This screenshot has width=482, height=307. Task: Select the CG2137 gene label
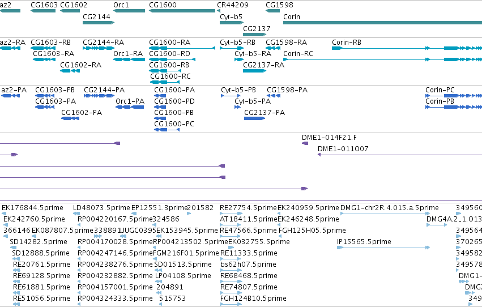point(257,28)
